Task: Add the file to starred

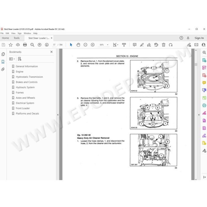Action: coord(11,45)
